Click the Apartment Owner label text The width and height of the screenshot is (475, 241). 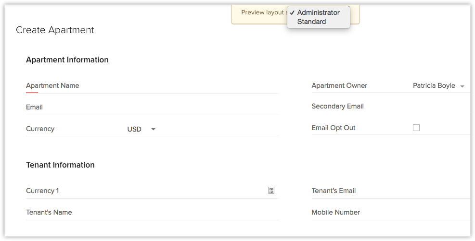click(x=339, y=85)
